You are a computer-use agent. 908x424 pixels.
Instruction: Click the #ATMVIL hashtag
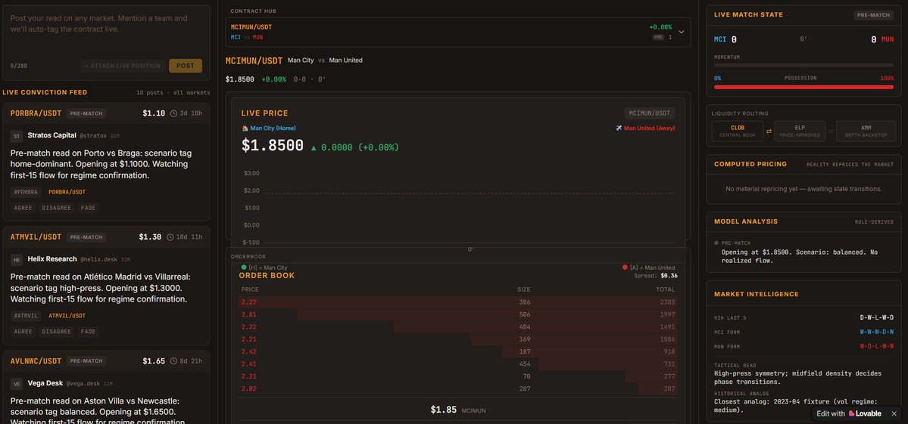(26, 316)
